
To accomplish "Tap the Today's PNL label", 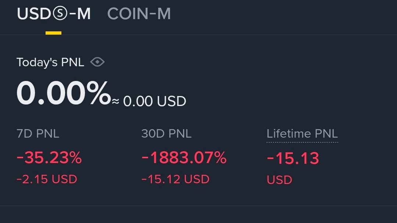I will (50, 62).
